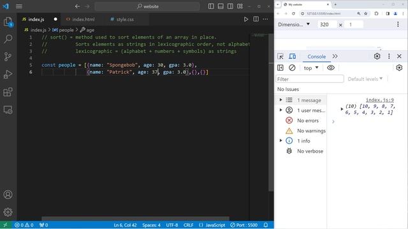This screenshot has height=229, width=408.
Task: Click the people breadcrumb
Action: point(63,30)
